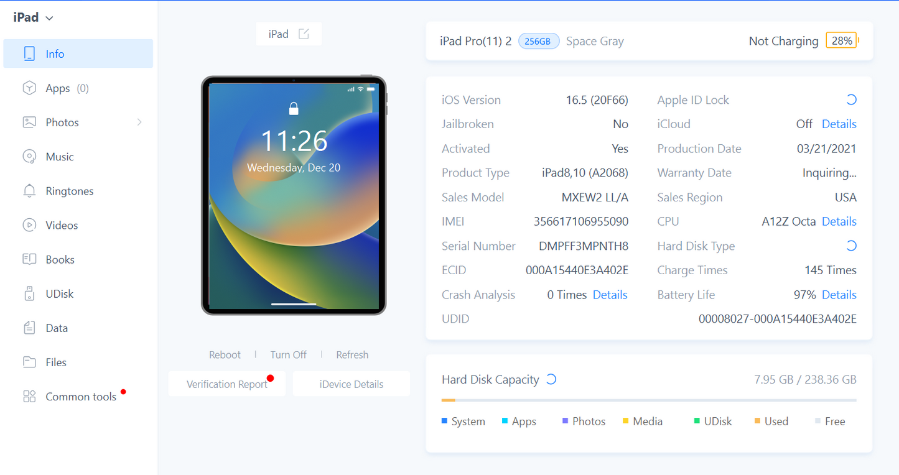Open the Data section
The width and height of the screenshot is (899, 475).
(56, 328)
